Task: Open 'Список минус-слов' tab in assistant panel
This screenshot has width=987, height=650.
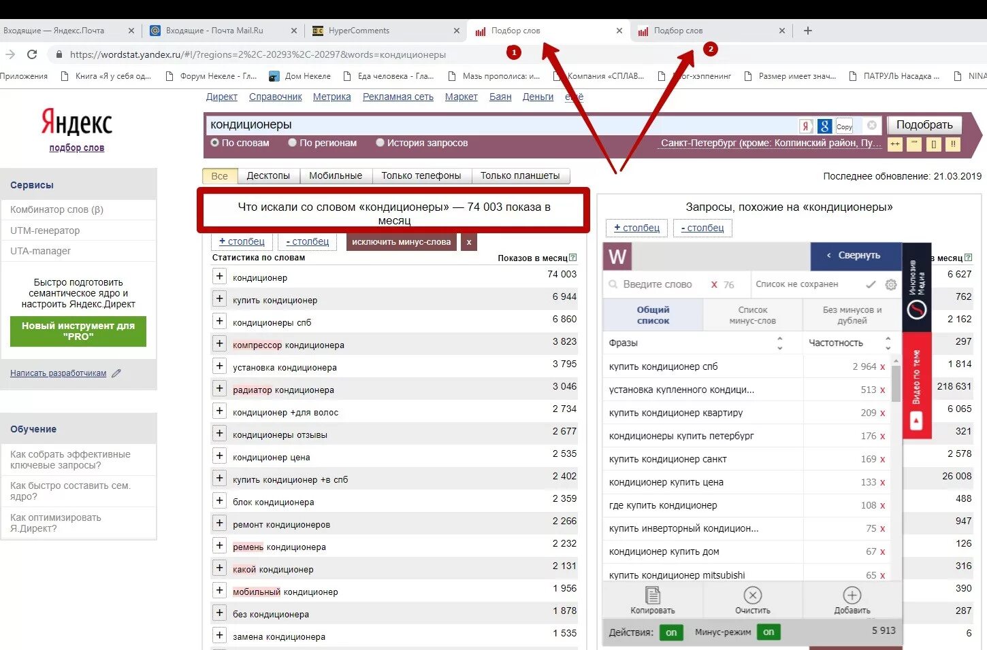Action: point(752,315)
